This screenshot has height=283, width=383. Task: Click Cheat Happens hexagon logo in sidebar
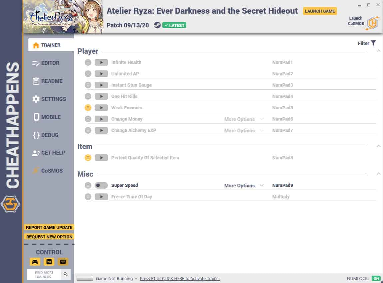[x=10, y=204]
